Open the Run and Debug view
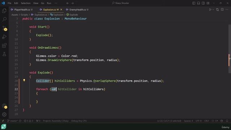Screen dimensions: 231x130 (x=4, y=37)
